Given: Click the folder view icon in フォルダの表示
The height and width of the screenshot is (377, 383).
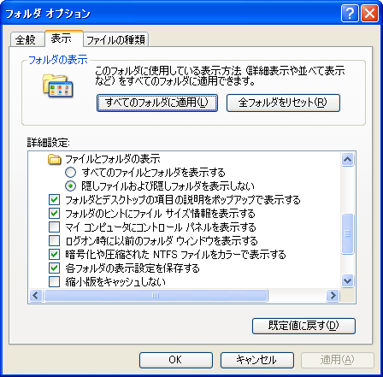Looking at the screenshot, I should click(x=58, y=85).
